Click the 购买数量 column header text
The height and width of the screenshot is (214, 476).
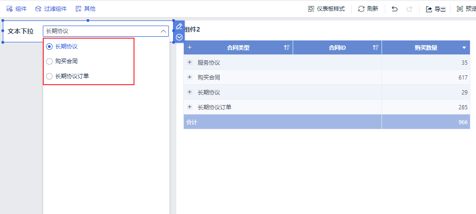point(426,47)
